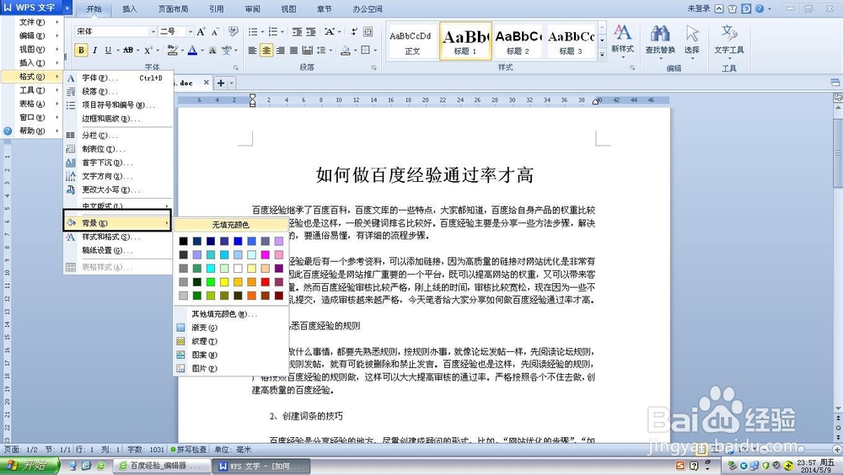Screen dimensions: 843x475
Task: Click the bulleted list icon
Action: click(253, 32)
